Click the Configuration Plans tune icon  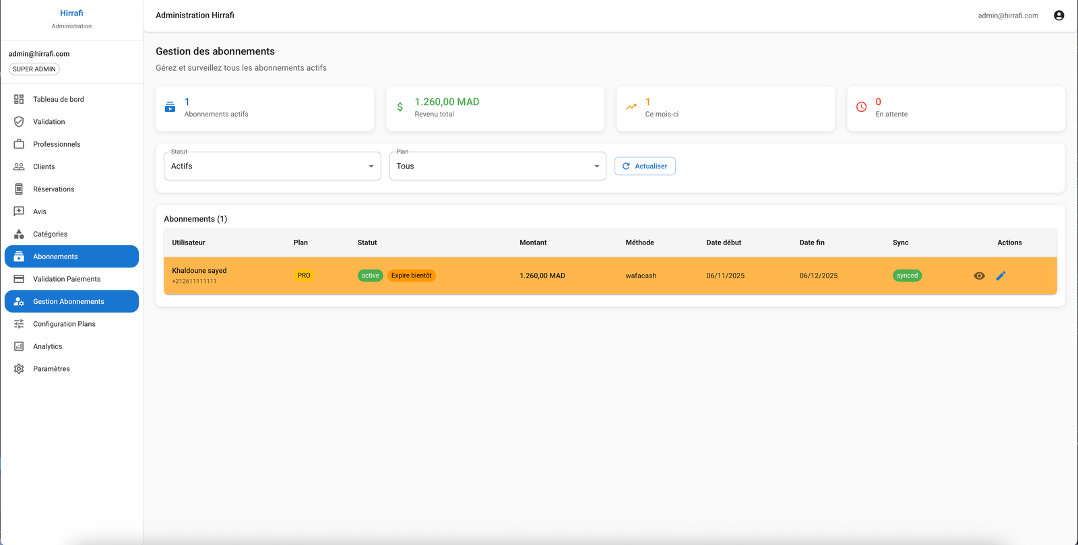[x=19, y=324]
